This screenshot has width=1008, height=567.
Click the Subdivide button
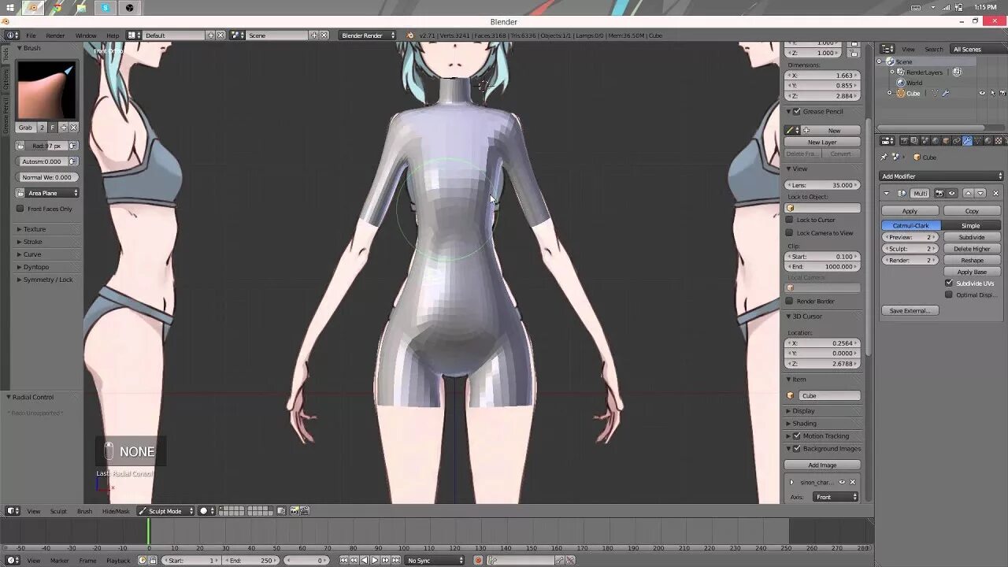point(972,237)
